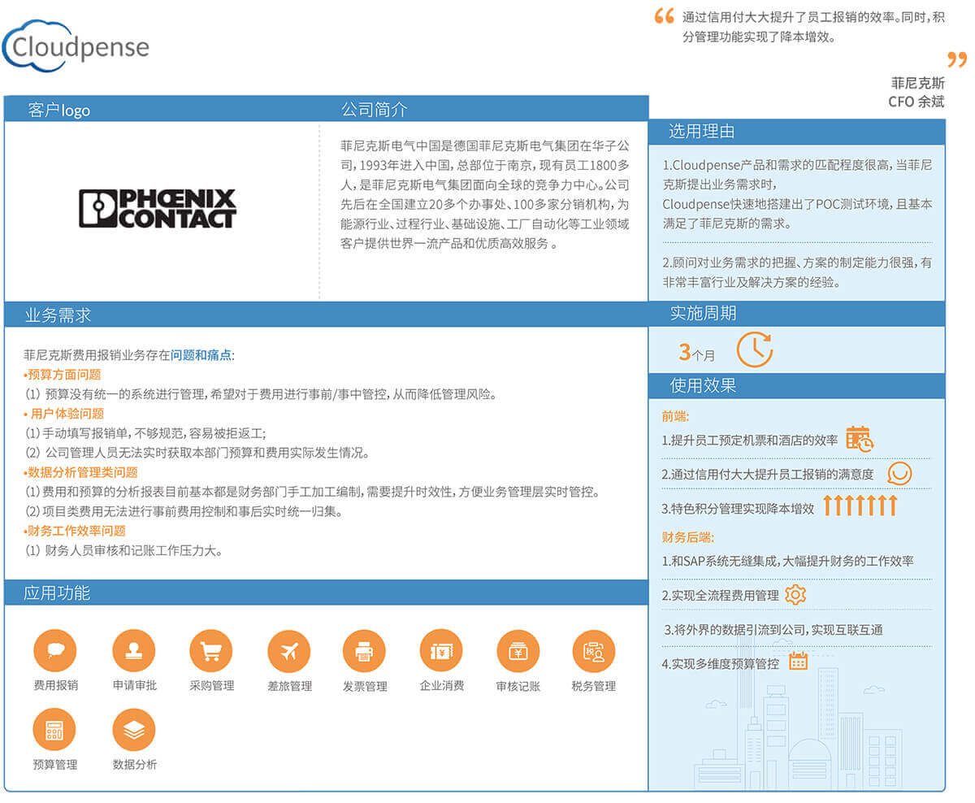Click the orange 用户体验问题 heading

[x=64, y=414]
